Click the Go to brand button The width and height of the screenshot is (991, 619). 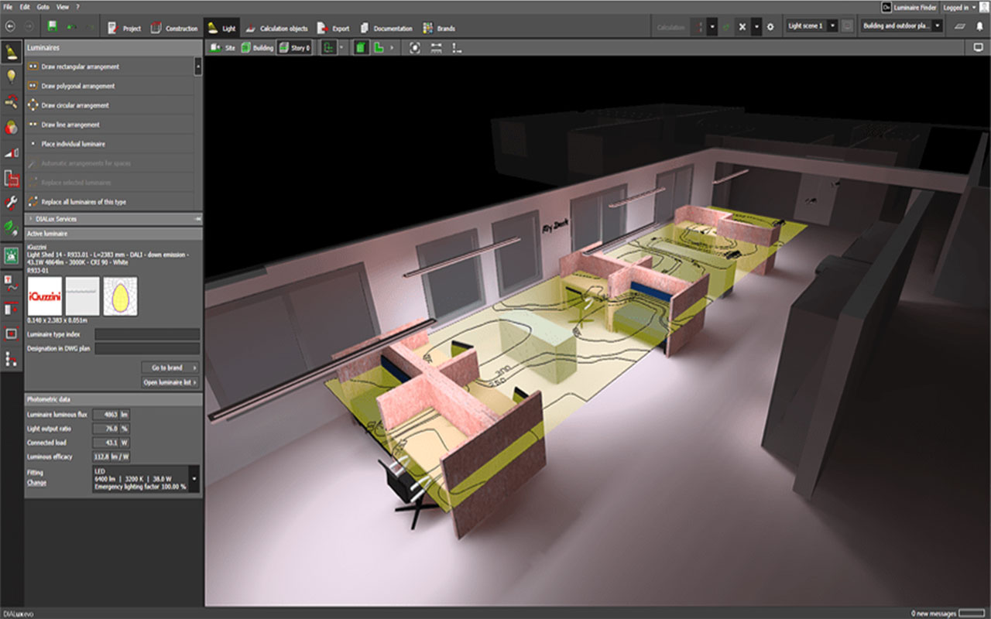(170, 368)
